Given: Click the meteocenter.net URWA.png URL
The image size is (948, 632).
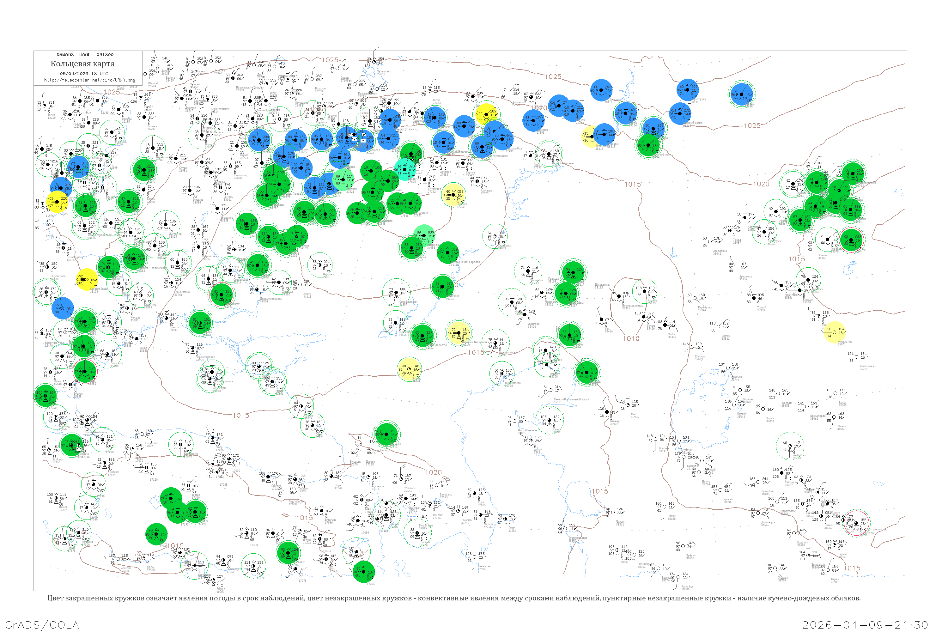Looking at the screenshot, I should pos(89,80).
